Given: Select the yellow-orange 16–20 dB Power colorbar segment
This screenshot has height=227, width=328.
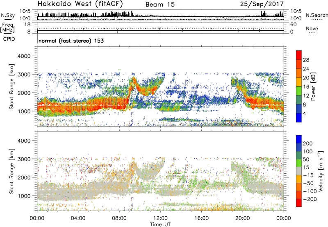Looking at the screenshot, I should [299, 82].
